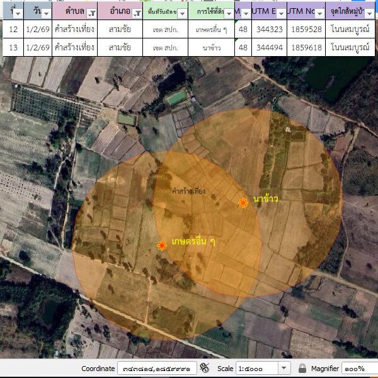This screenshot has height=378, width=378.
Task: Click the lock icon next to Magnifier
Action: coord(302,368)
